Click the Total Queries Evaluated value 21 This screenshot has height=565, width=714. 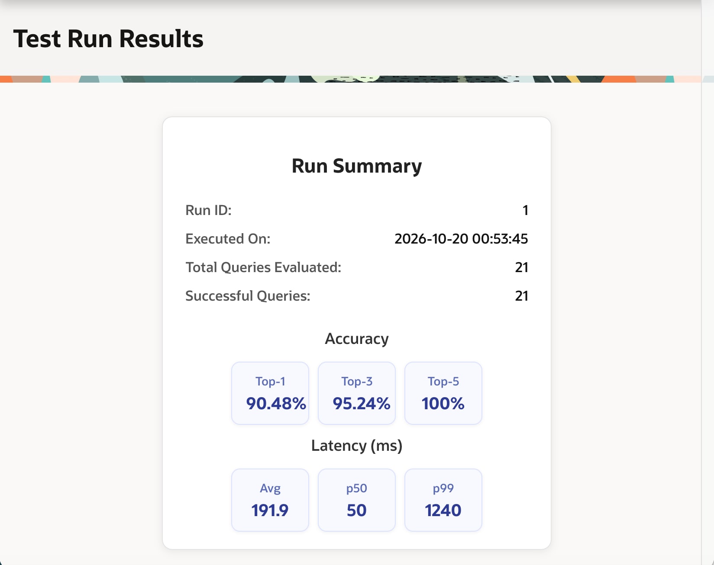click(521, 267)
